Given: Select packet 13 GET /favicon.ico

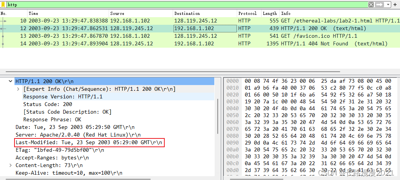Looking at the screenshot, I should click(200, 36).
